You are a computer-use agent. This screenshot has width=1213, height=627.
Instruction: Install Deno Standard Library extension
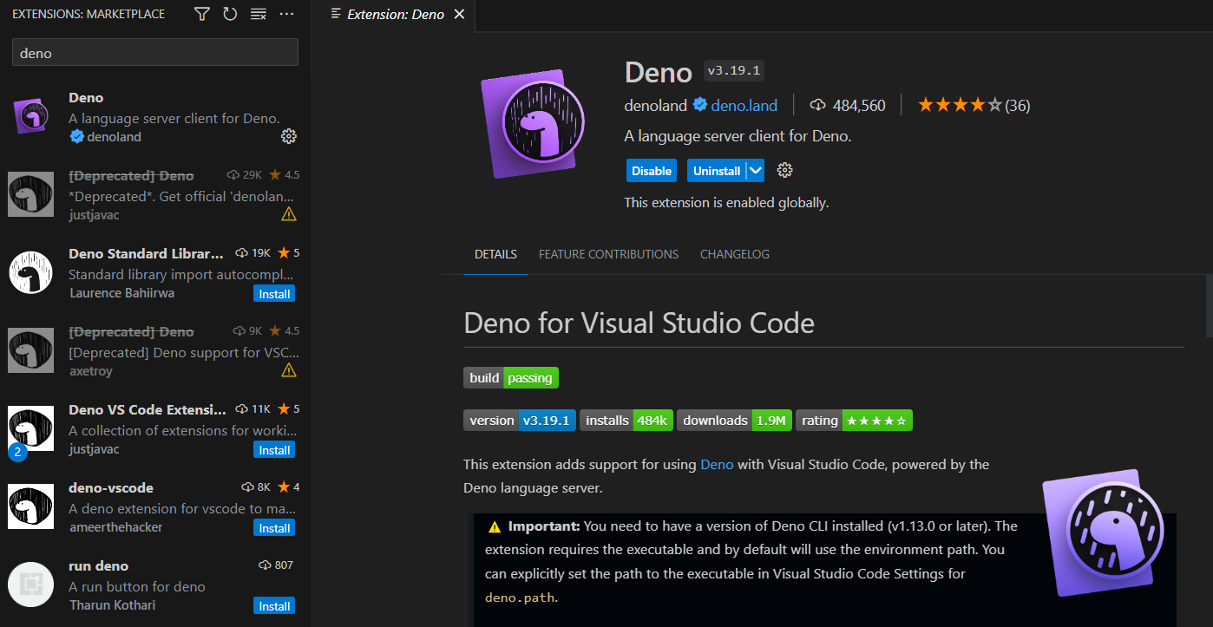tap(274, 294)
